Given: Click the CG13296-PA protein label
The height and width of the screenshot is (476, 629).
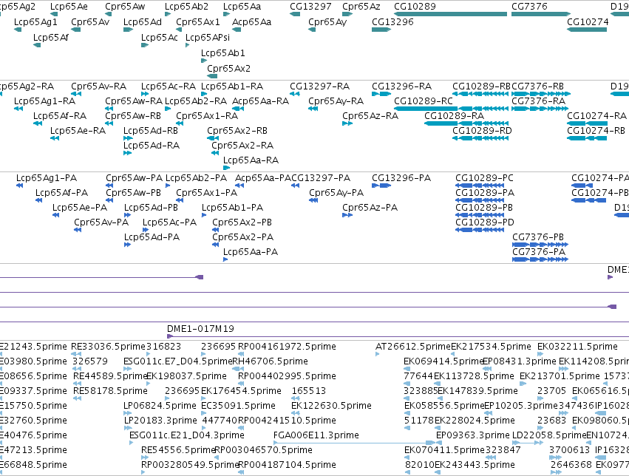Looking at the screenshot, I should pyautogui.click(x=401, y=178).
